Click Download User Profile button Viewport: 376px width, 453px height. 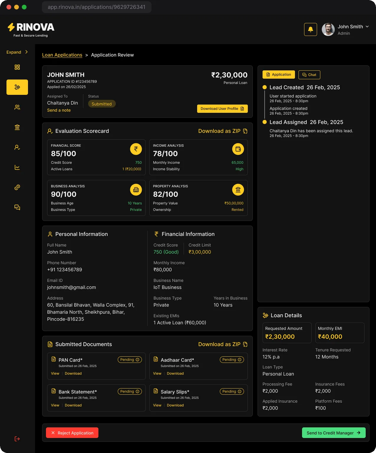pos(222,109)
